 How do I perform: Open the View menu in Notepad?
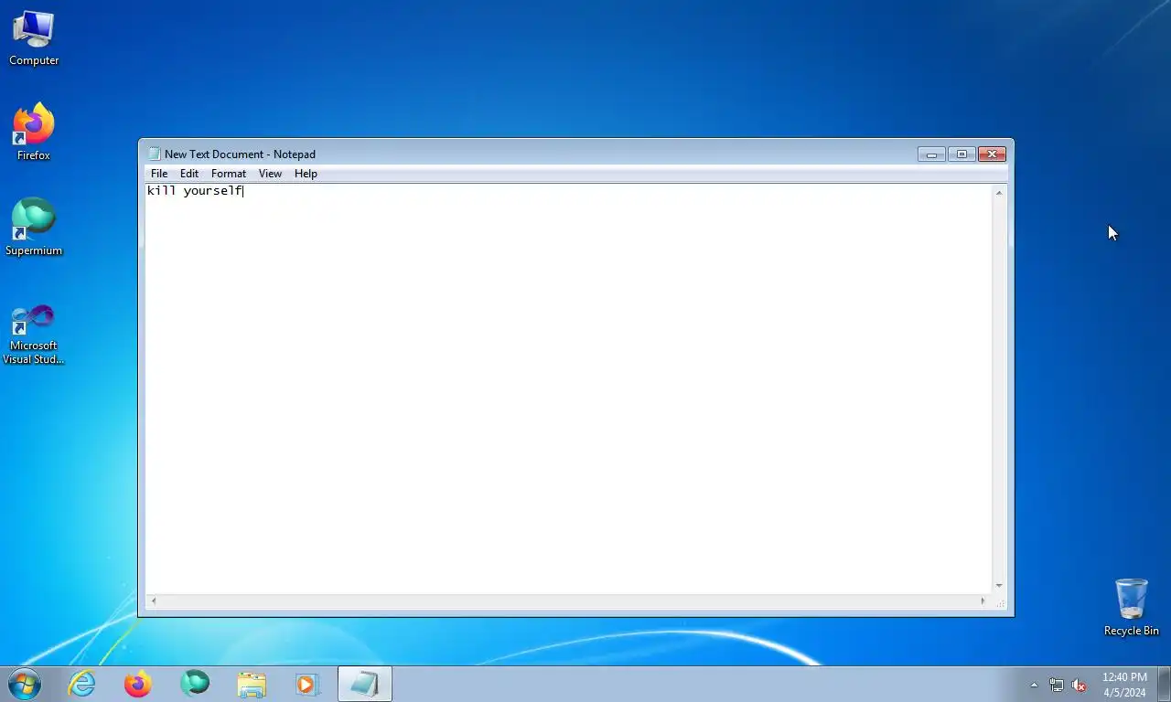tap(270, 174)
